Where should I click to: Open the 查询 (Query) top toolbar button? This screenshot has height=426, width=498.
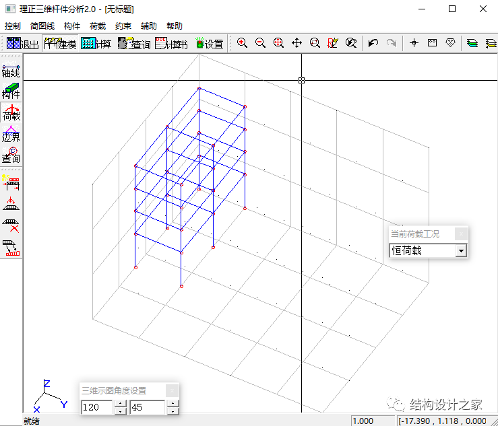(133, 43)
